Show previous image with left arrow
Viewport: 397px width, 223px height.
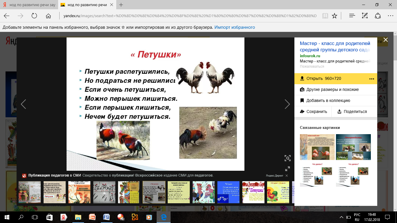(x=24, y=104)
